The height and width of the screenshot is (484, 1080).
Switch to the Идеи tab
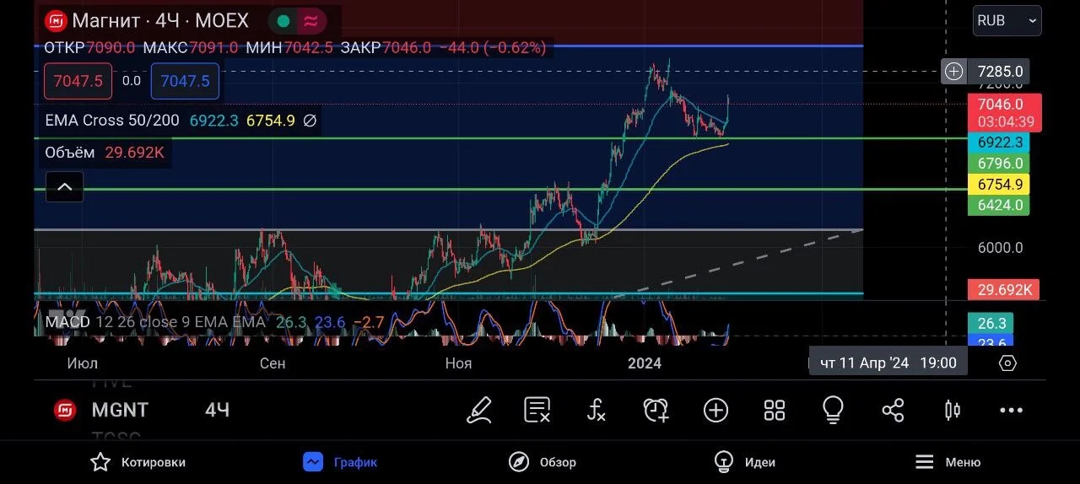tap(743, 462)
